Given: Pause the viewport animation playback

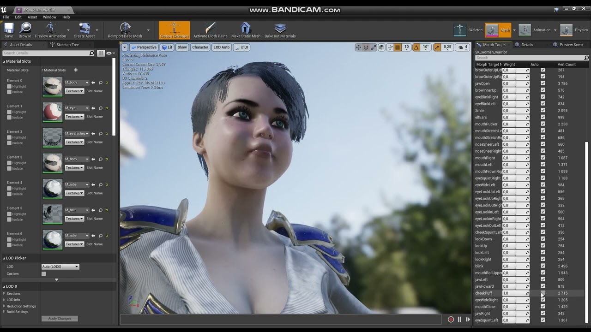Looking at the screenshot, I should (x=459, y=320).
